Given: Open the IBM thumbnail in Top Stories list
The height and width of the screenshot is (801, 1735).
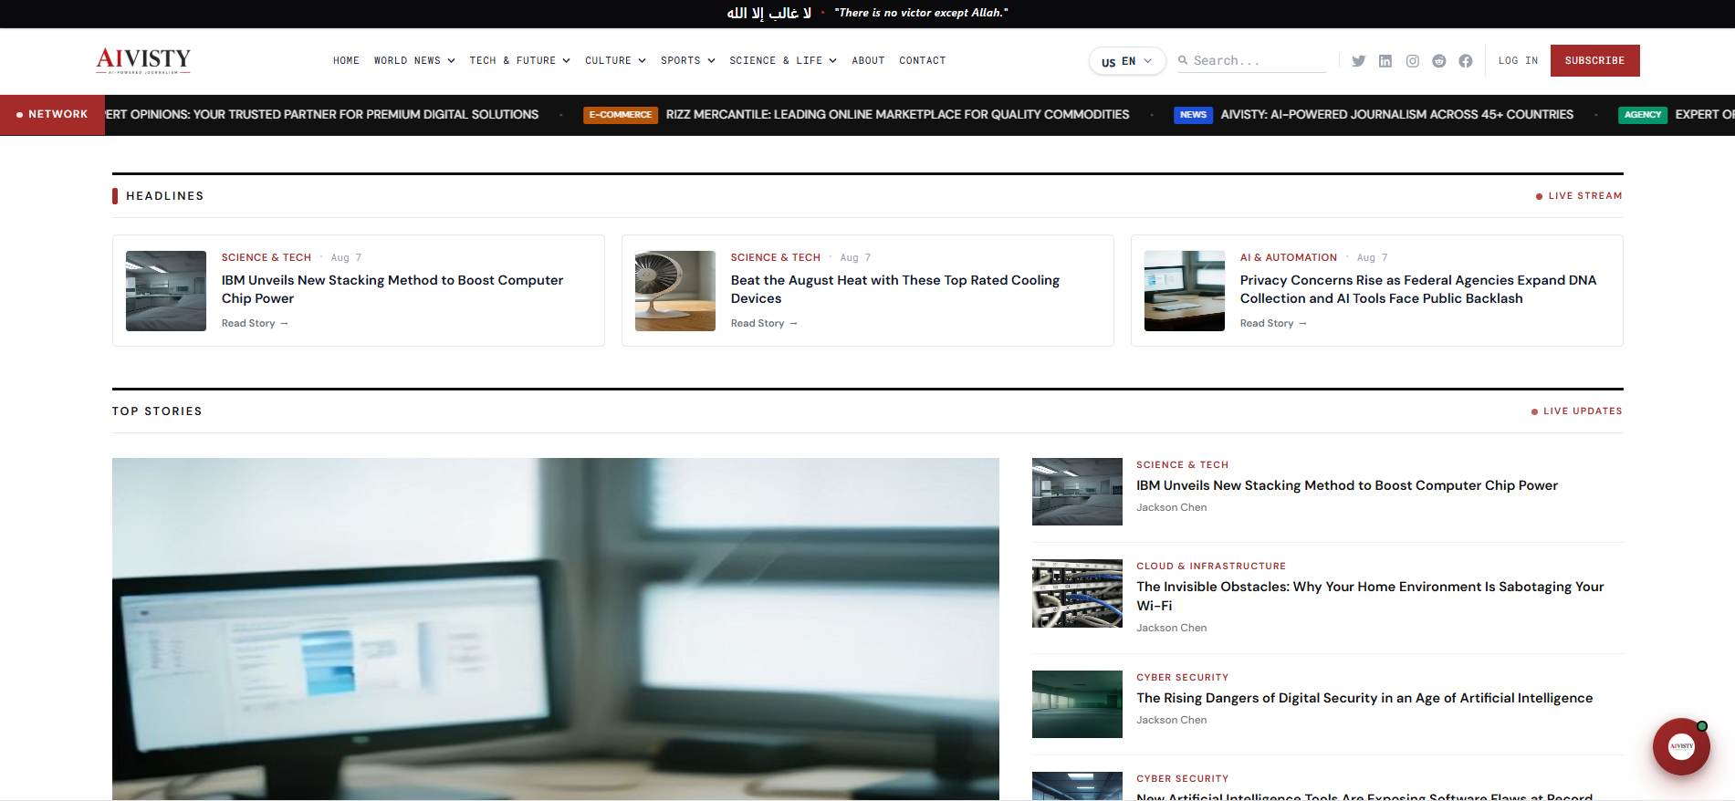Looking at the screenshot, I should [1077, 492].
